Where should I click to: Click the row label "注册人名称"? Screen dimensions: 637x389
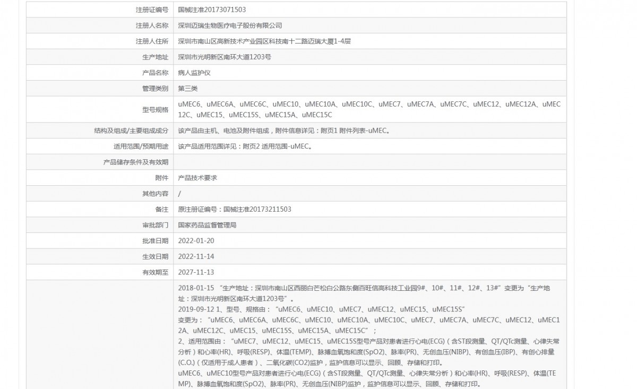pyautogui.click(x=153, y=25)
